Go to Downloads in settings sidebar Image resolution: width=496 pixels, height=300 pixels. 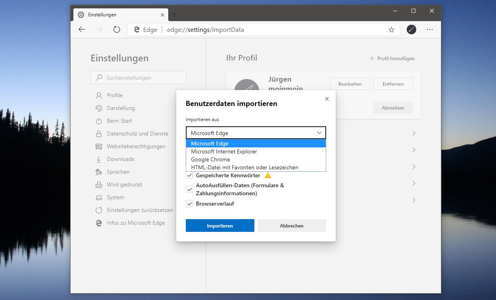(120, 159)
